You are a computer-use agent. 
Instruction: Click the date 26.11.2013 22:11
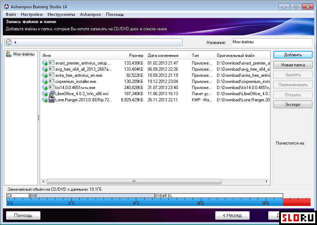click(163, 100)
